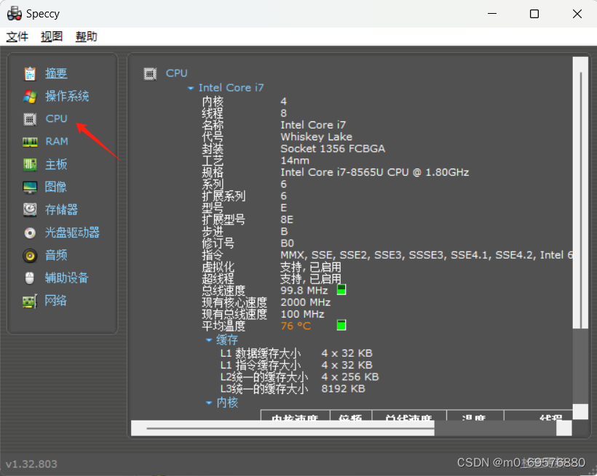Click the L1 指令缓存大小 label
The image size is (597, 476).
pos(261,365)
